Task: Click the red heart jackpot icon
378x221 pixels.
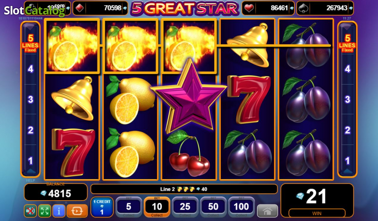Action: pyautogui.click(x=249, y=8)
